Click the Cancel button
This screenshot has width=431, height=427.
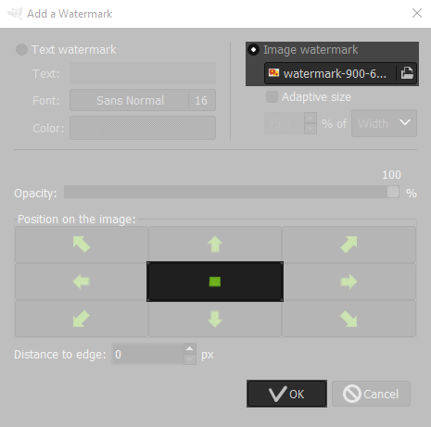(371, 394)
